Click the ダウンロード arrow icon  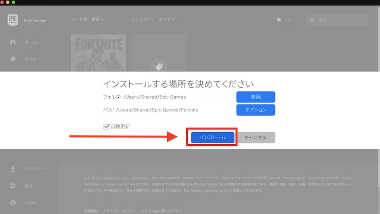coord(13,169)
